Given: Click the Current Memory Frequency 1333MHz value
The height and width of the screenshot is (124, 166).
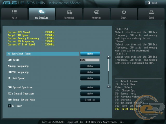Looking at the screenshot, I should pos(50,38).
